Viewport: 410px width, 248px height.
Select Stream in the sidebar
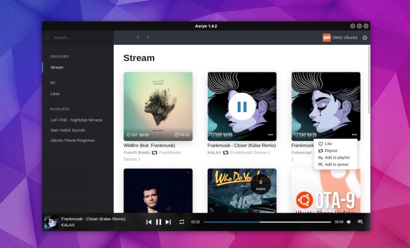57,67
